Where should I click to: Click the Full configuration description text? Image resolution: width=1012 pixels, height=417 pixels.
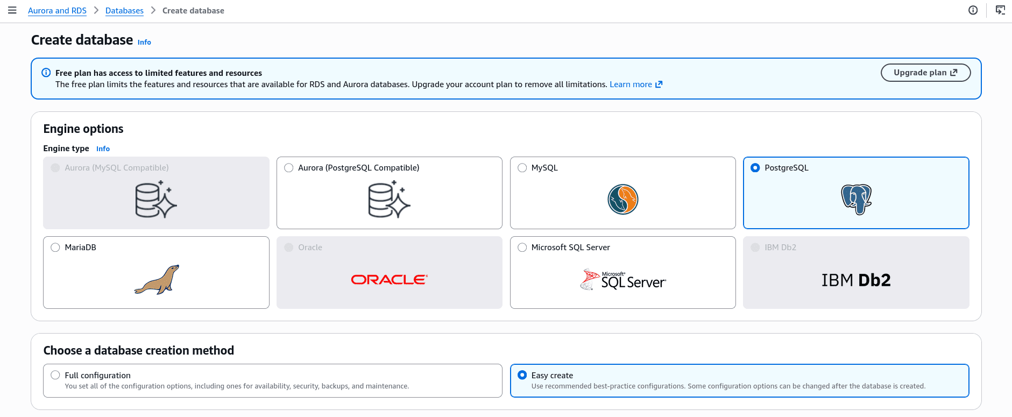237,386
